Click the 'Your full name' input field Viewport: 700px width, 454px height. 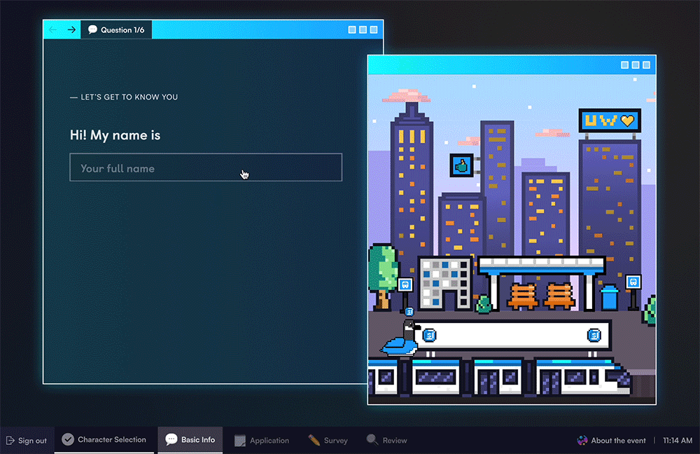coord(206,167)
